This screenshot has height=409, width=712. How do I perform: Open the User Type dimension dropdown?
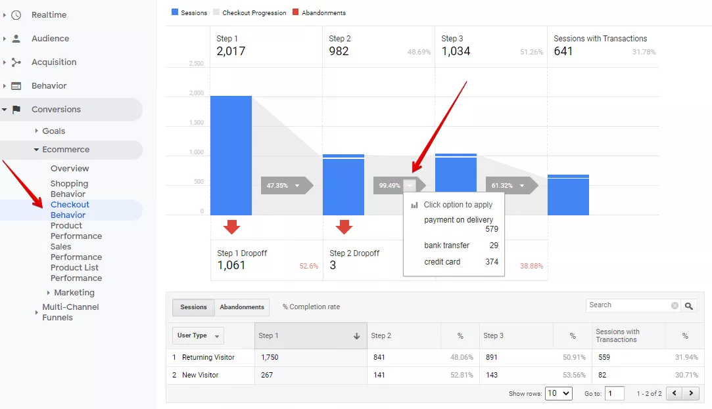click(x=198, y=335)
